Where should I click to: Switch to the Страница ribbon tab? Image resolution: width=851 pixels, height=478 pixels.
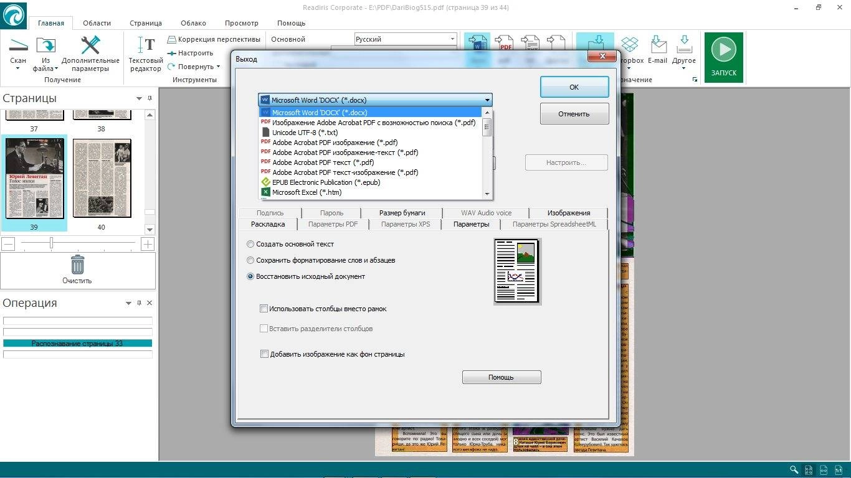click(146, 23)
